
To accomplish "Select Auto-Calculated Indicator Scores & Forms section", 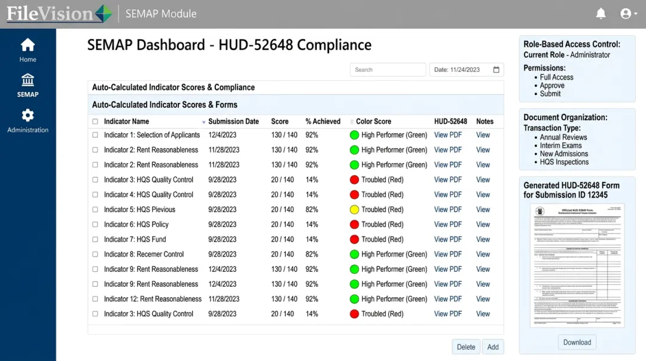I will tap(296, 105).
